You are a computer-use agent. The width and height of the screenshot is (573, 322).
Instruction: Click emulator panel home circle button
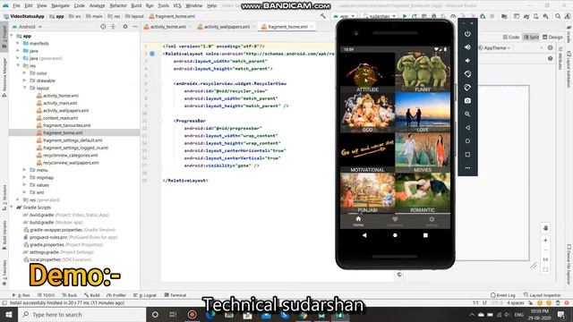[467, 141]
